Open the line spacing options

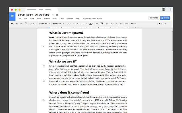tap(126, 23)
